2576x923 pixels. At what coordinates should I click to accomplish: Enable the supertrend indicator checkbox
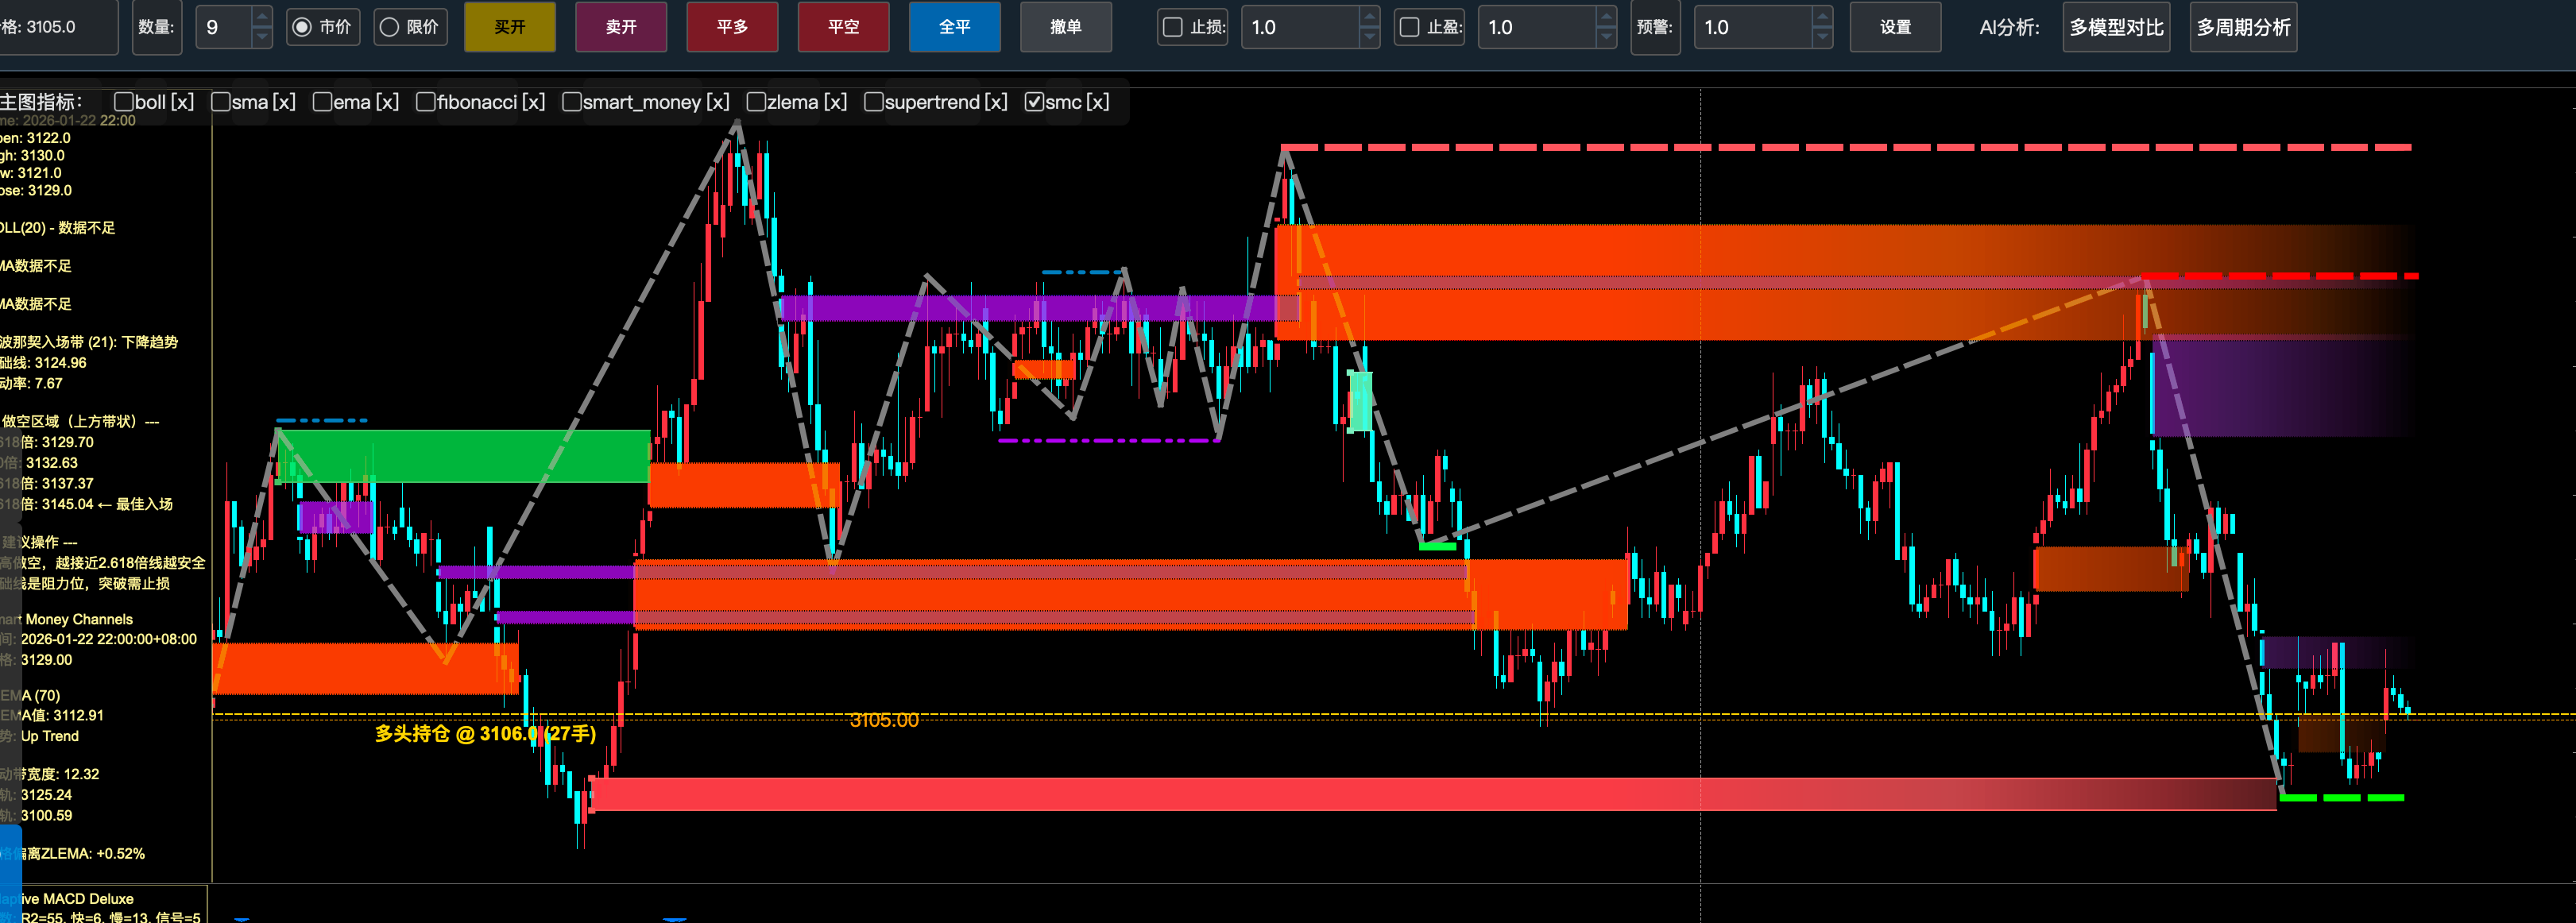click(x=873, y=102)
